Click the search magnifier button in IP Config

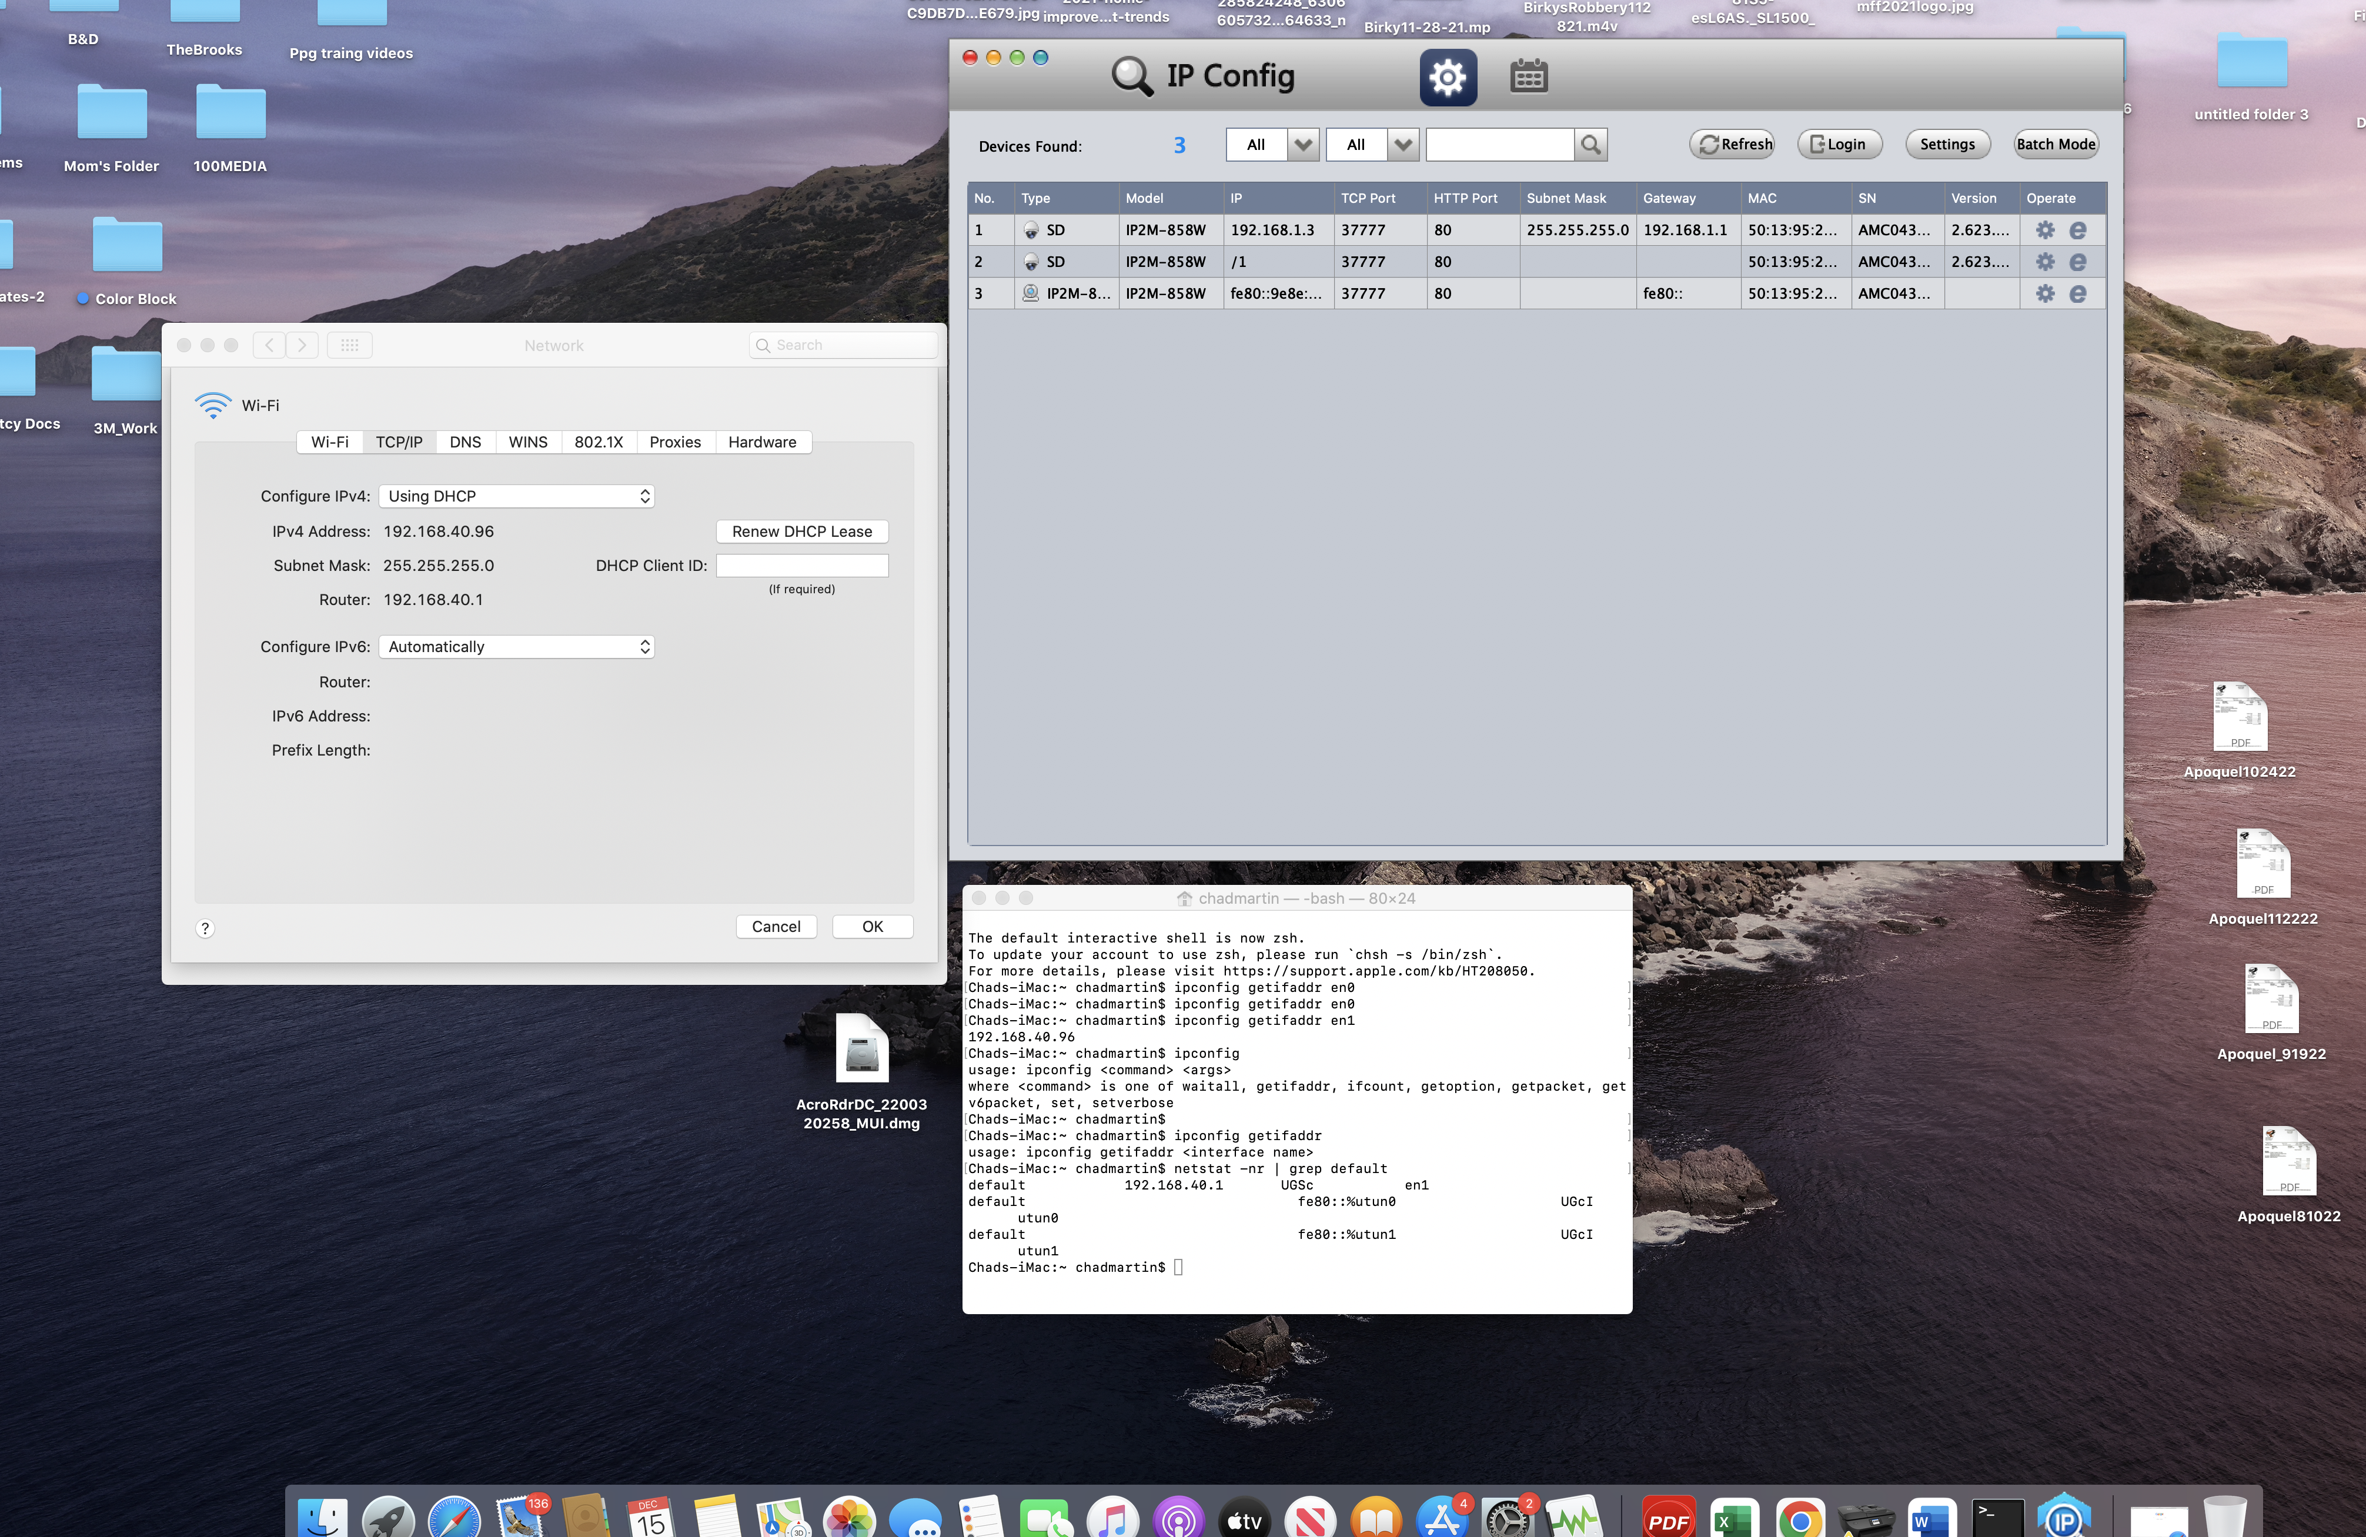[1590, 145]
